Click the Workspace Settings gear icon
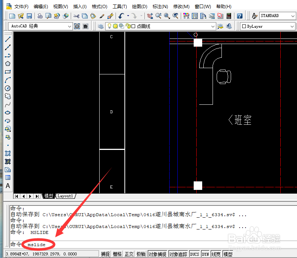 77,26
